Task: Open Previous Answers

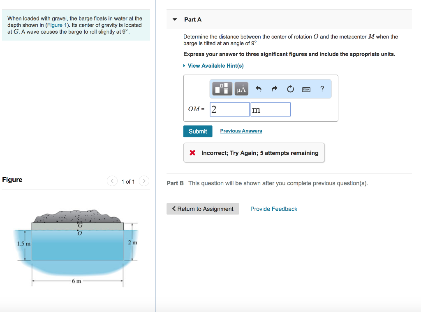Action: tap(241, 131)
